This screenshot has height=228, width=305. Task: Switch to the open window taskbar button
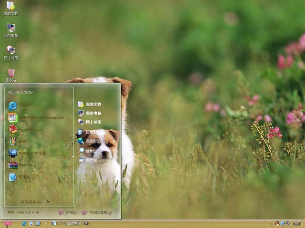click(71, 224)
